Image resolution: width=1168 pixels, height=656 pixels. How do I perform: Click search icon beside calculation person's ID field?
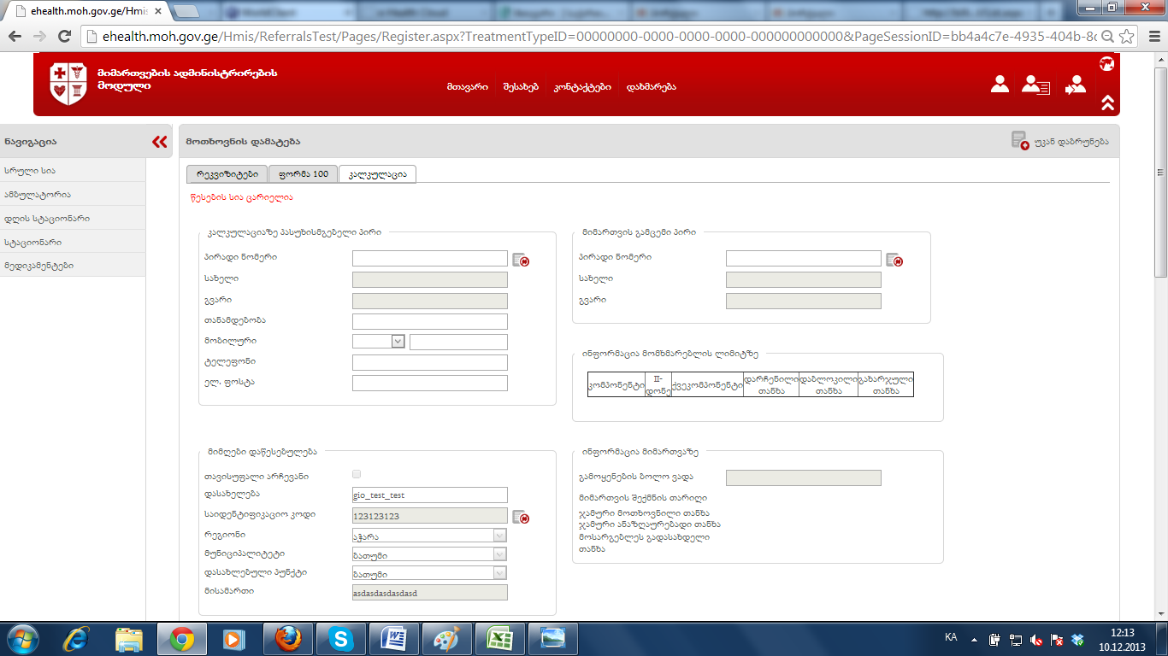[x=520, y=260]
